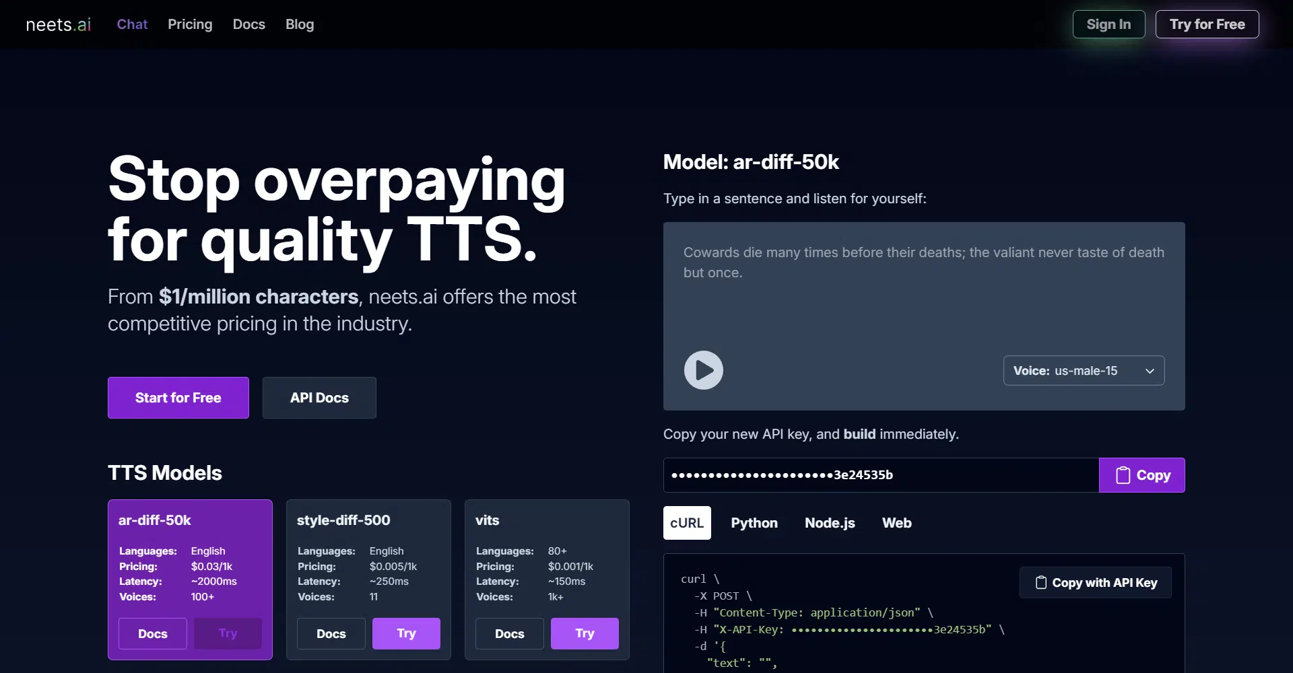1293x673 pixels.
Task: Open the API Docs button
Action: 319,398
